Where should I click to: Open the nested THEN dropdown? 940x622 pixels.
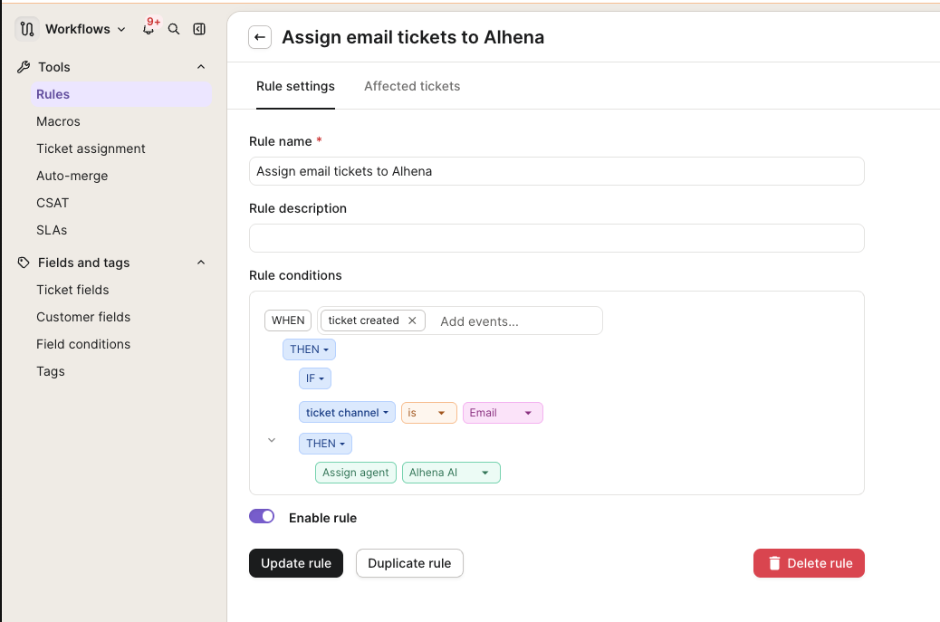(x=325, y=444)
